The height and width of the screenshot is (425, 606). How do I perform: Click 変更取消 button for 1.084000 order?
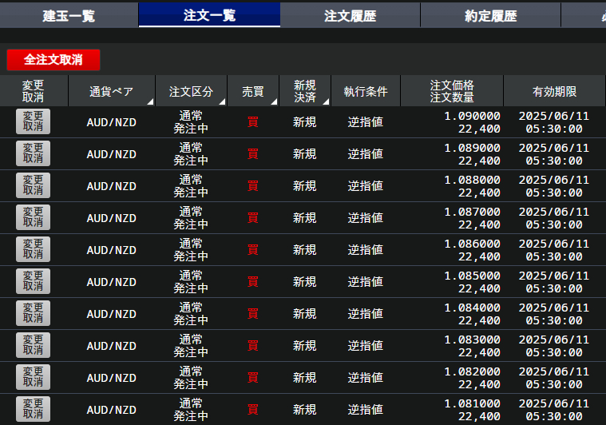click(33, 313)
